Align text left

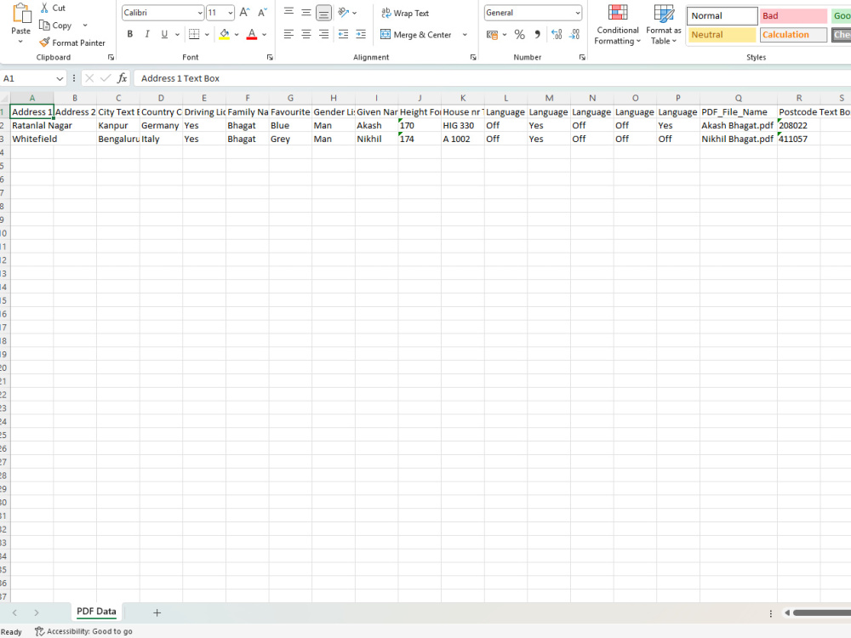(x=288, y=34)
